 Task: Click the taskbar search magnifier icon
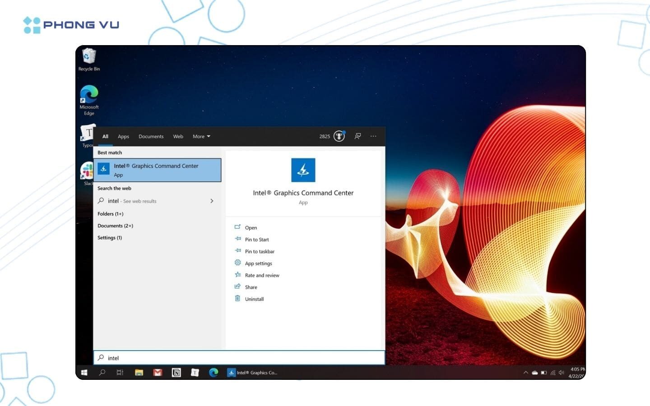click(x=102, y=373)
